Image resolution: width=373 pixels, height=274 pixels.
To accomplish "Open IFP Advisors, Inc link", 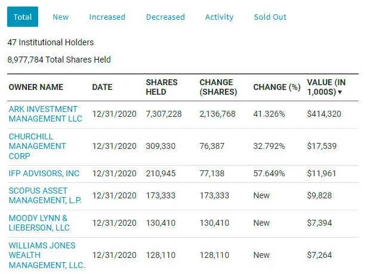I will [44, 173].
